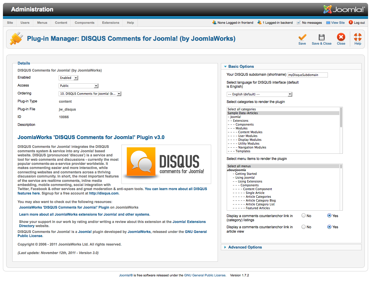This screenshot has height=284, width=371.
Task: Click the Plug-in Manager plug icon
Action: tap(16, 39)
